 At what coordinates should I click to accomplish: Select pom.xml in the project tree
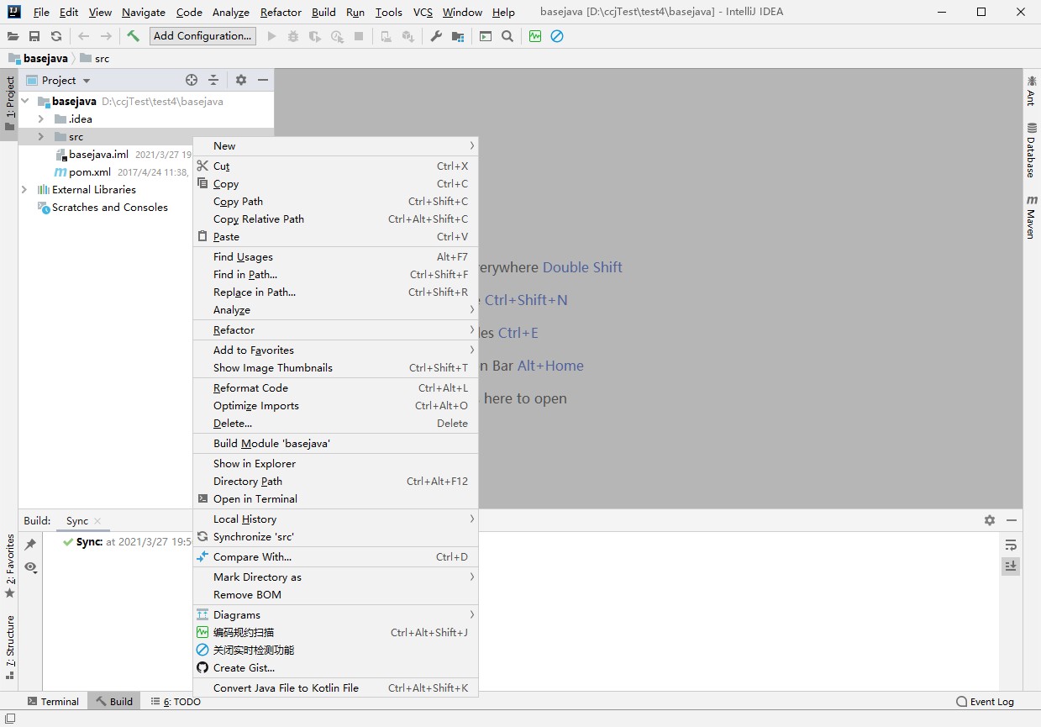coord(89,172)
